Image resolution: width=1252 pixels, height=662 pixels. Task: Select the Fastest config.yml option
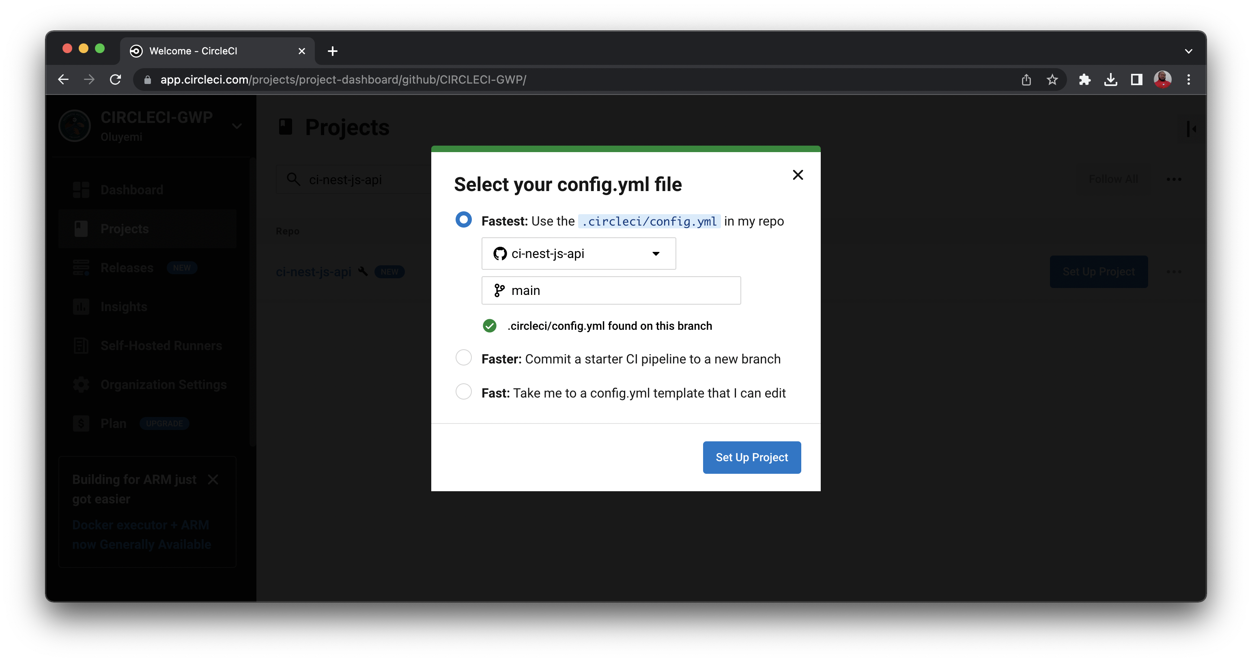tap(463, 220)
